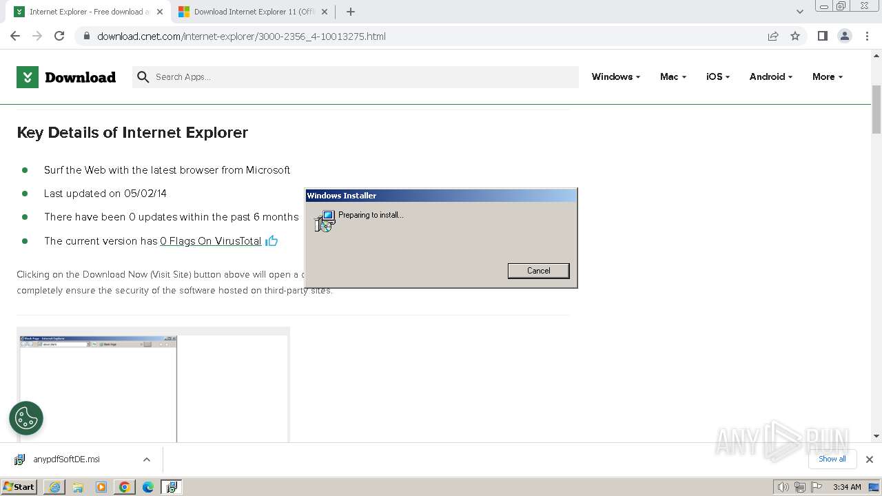The image size is (882, 496).
Task: Click Show all downloads button
Action: [x=832, y=459]
